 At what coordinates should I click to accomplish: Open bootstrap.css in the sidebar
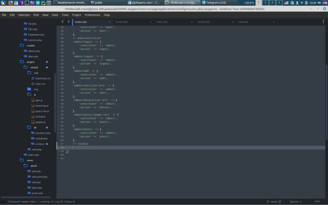(43, 78)
